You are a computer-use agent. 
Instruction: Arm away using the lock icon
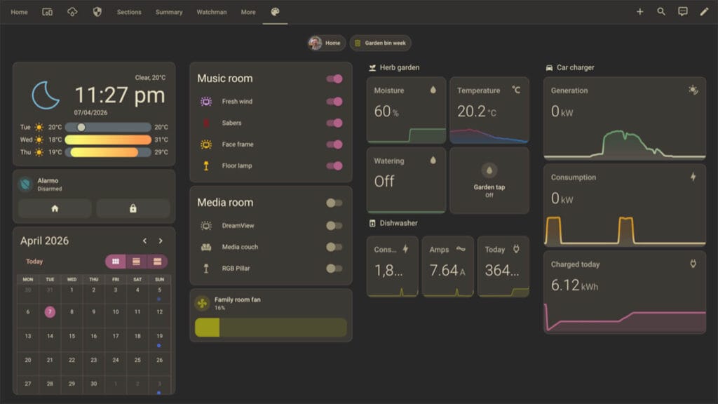[x=133, y=208]
